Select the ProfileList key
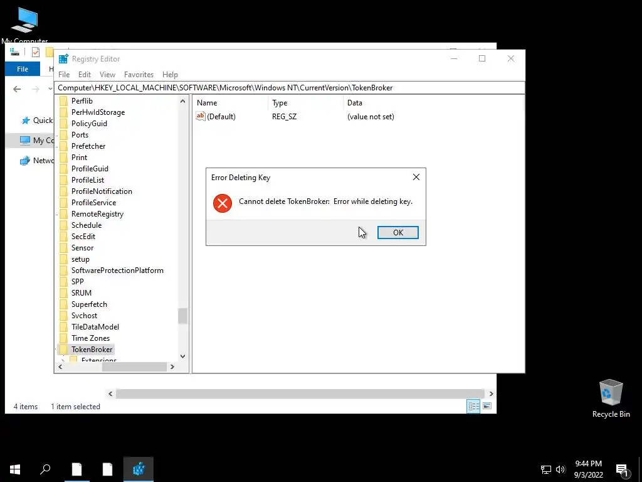This screenshot has height=482, width=642. tap(88, 180)
